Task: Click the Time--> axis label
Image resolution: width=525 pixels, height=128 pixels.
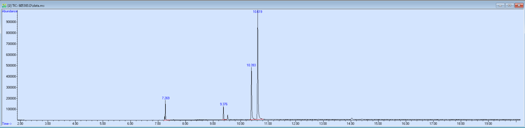Action: click(7, 124)
